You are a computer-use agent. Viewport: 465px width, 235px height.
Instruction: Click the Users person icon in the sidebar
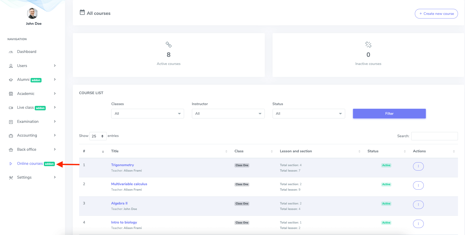coord(11,65)
